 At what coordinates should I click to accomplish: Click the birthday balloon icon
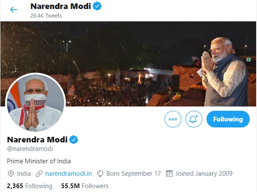(100, 174)
